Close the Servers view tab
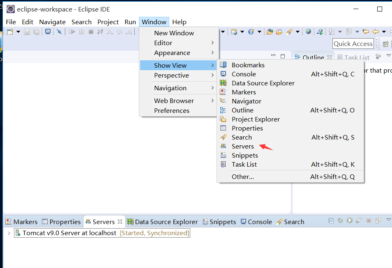 120,222
